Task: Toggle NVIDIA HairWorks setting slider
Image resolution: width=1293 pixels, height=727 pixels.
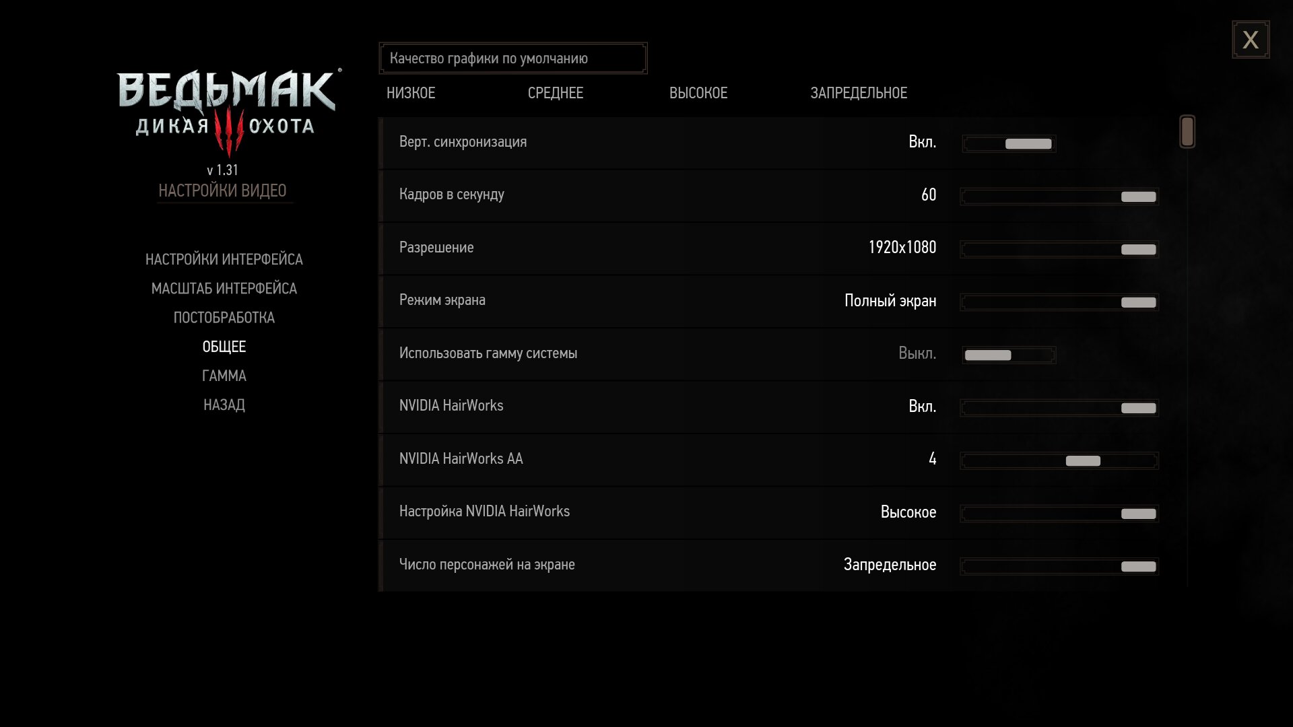Action: (x=1059, y=408)
